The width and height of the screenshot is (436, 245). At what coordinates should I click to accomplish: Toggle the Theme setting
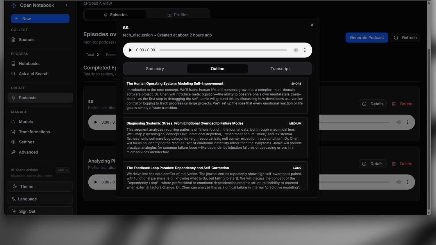(x=40, y=187)
